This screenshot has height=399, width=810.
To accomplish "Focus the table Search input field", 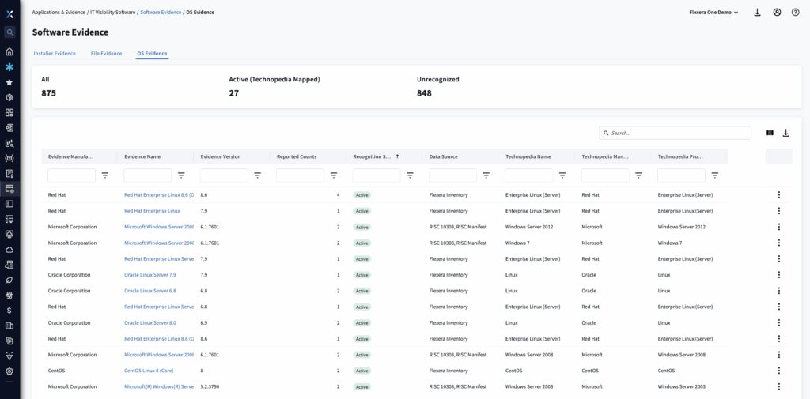I will [x=679, y=133].
